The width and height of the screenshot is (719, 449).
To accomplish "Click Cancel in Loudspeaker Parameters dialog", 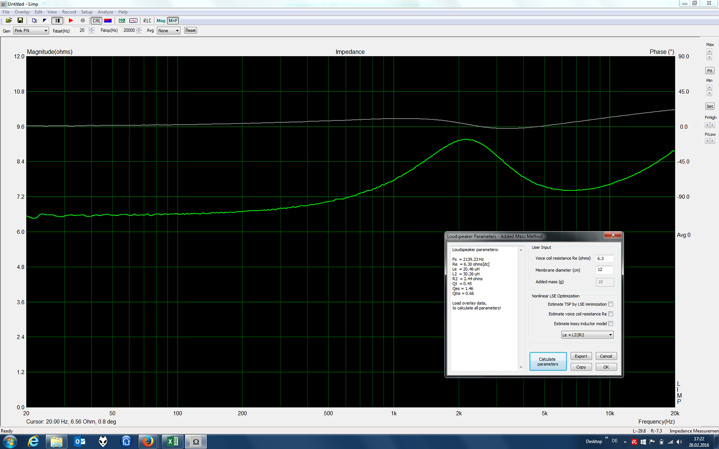I will [x=606, y=356].
